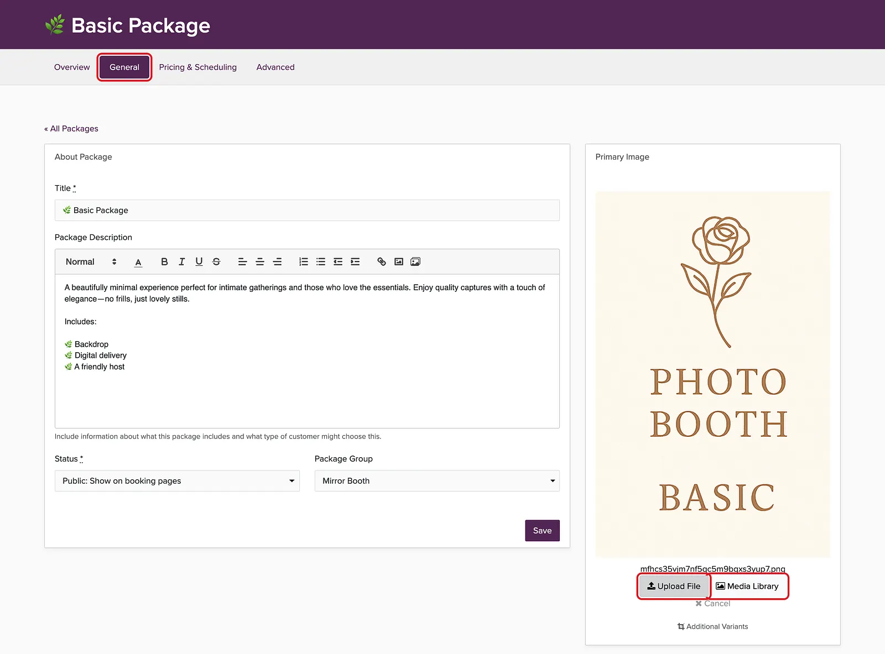Open the Status dropdown
The width and height of the screenshot is (885, 654).
pos(177,481)
